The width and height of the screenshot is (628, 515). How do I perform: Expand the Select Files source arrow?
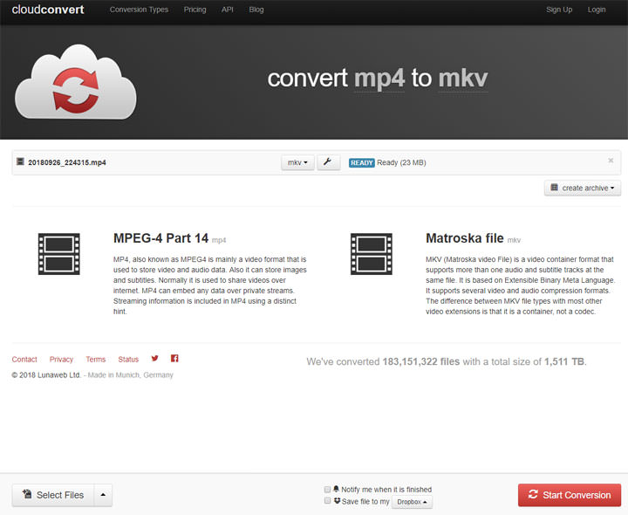point(103,495)
